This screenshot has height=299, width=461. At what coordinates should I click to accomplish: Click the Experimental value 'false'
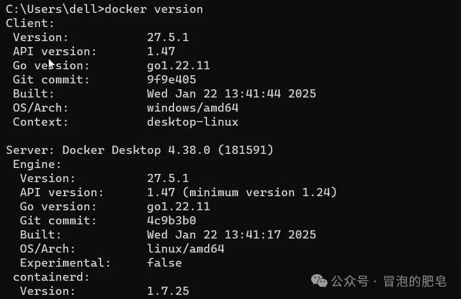click(x=164, y=263)
